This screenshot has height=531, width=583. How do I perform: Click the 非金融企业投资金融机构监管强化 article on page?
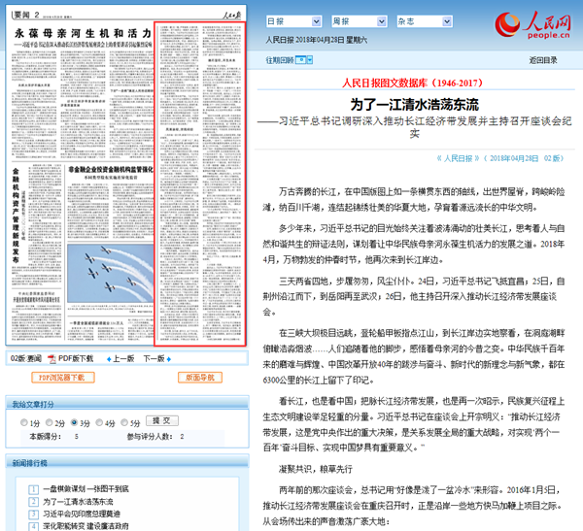(x=110, y=203)
